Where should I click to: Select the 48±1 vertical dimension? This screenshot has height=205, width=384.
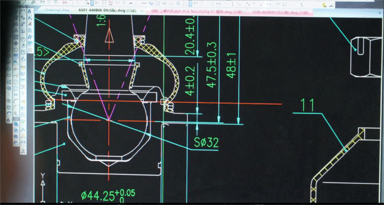click(x=231, y=65)
